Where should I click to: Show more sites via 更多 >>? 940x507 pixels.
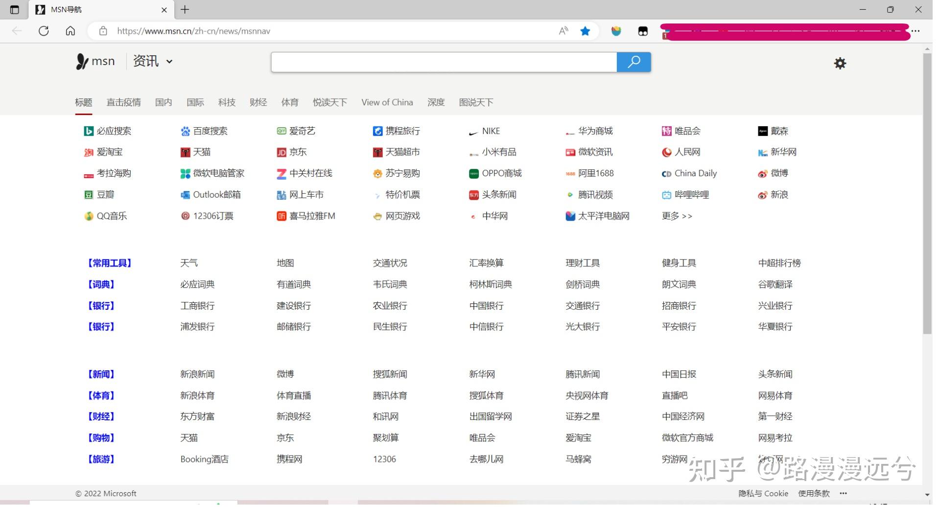681,217
